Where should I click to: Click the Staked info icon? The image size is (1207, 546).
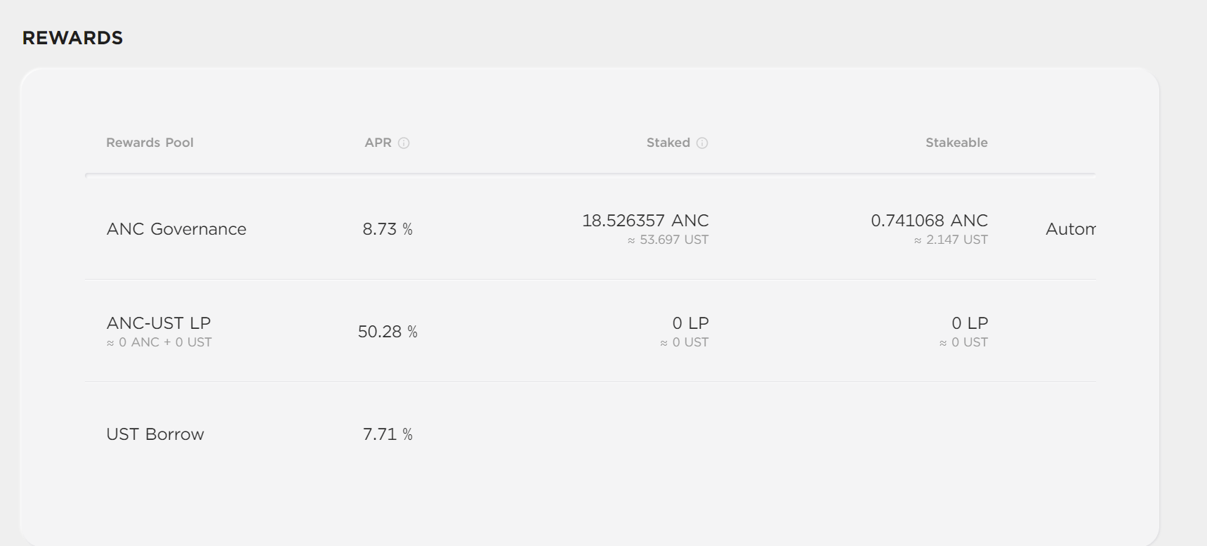702,143
